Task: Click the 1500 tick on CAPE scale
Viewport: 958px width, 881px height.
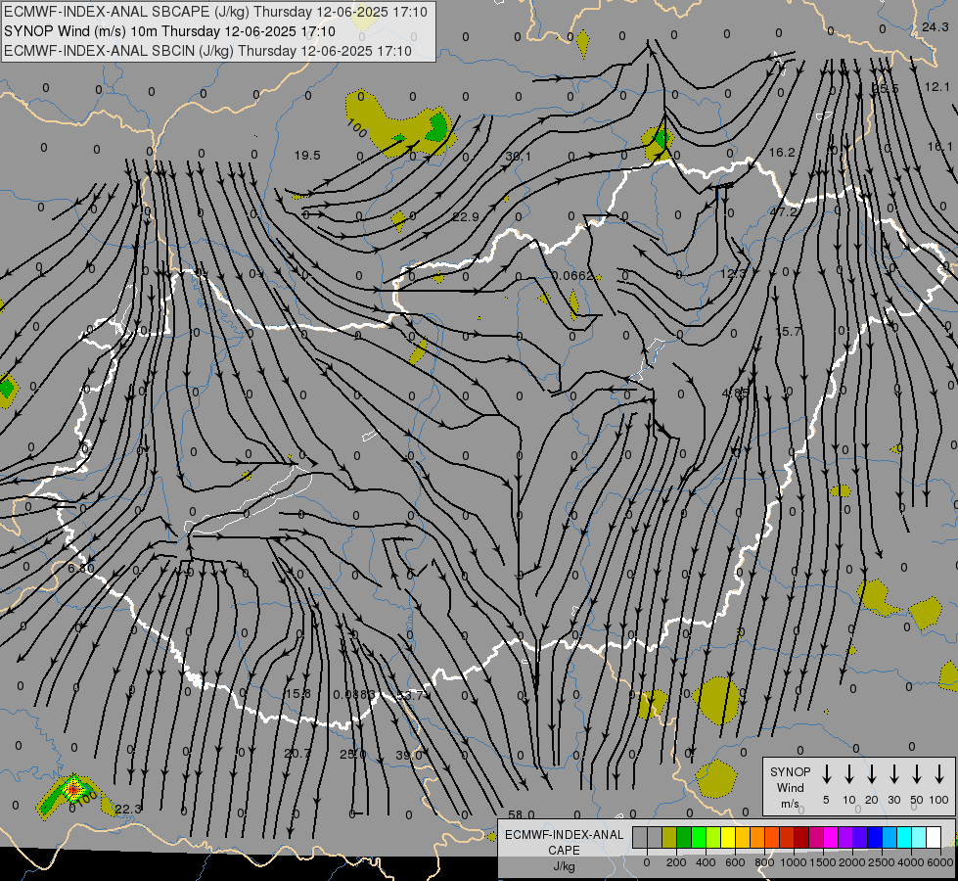Action: (x=822, y=862)
